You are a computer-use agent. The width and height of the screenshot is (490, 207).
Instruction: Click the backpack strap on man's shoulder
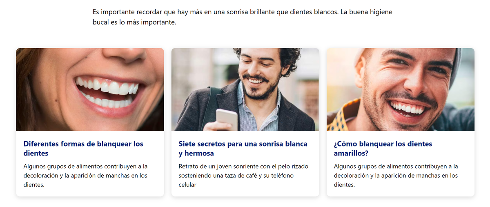tap(211, 106)
